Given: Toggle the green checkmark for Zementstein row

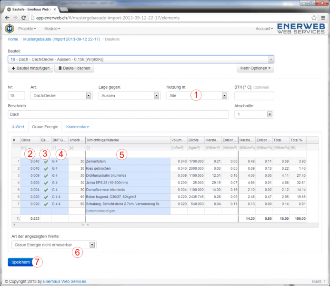Looking at the screenshot, I should click(x=45, y=161).
